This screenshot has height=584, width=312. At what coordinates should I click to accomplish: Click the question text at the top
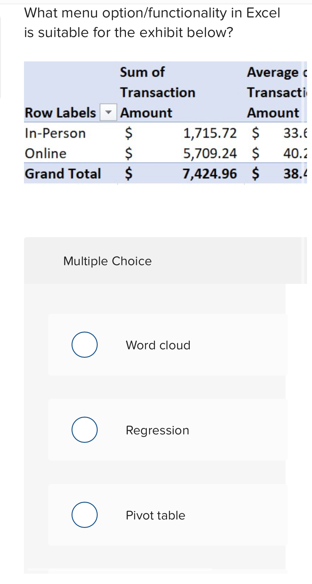click(x=152, y=22)
